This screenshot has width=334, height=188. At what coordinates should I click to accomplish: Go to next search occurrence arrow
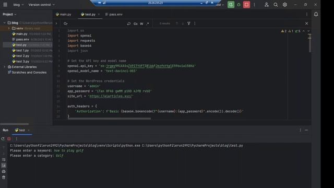pos(183,23)
